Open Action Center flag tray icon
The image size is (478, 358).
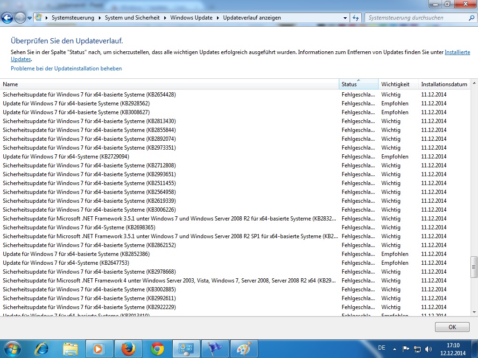pyautogui.click(x=406, y=349)
